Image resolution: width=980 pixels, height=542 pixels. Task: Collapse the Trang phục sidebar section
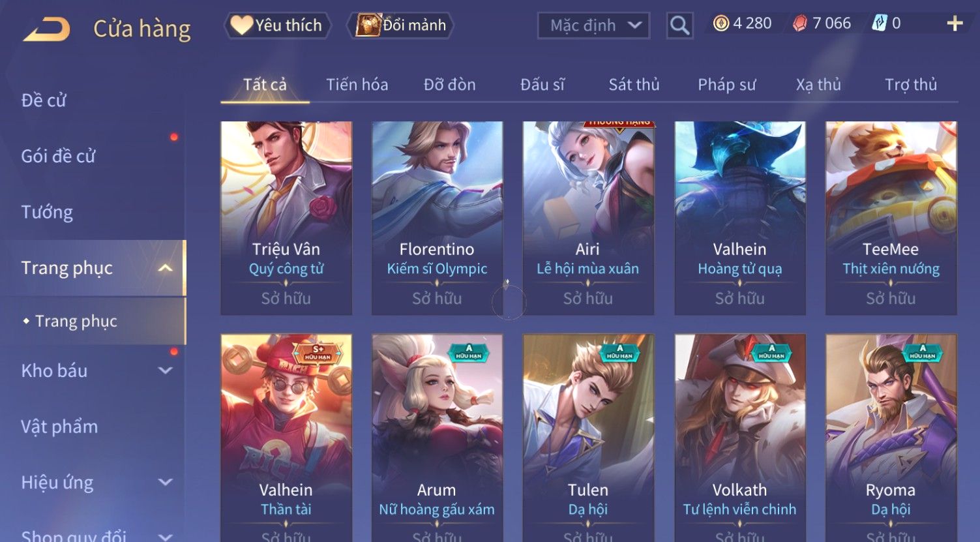(166, 268)
